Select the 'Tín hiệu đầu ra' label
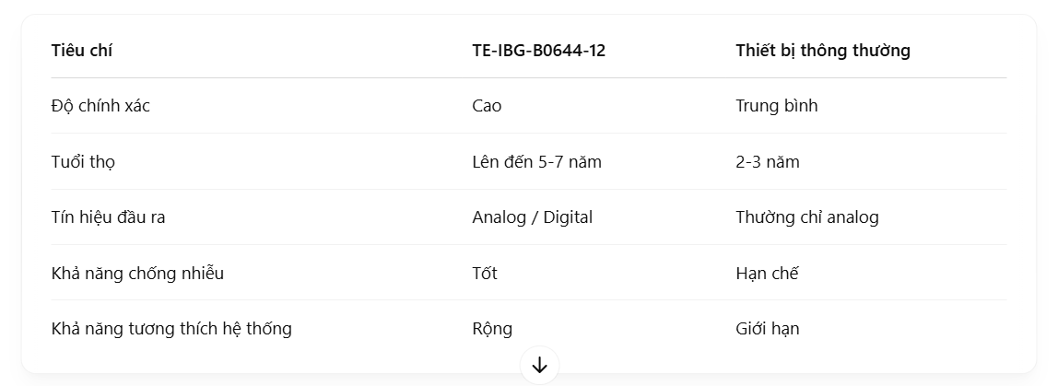The image size is (1058, 386). click(108, 217)
